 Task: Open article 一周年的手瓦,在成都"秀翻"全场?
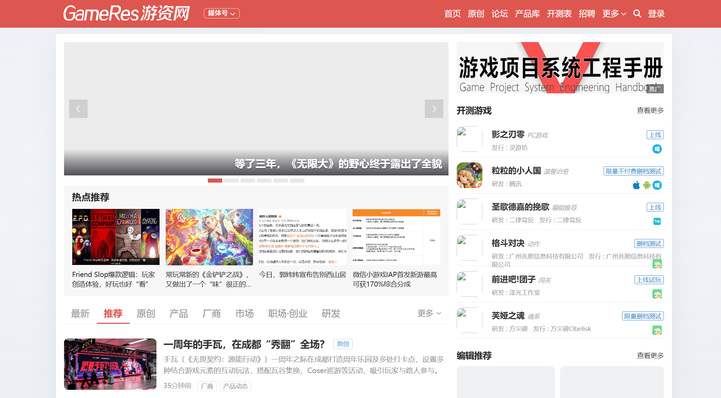coord(244,344)
